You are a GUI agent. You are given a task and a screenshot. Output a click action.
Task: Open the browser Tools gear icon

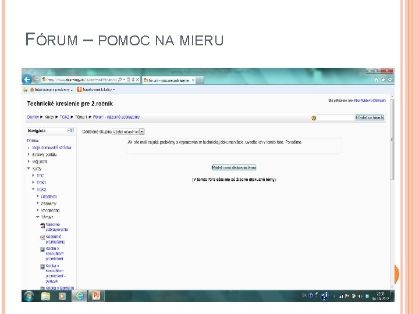tap(390, 80)
